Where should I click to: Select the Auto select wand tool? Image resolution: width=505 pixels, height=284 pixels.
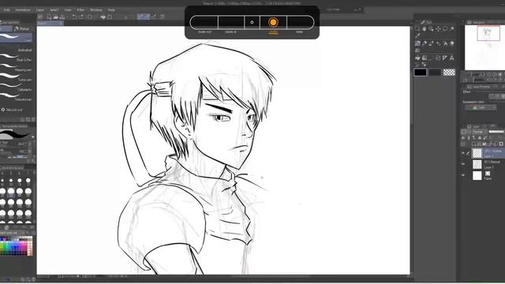point(452,28)
